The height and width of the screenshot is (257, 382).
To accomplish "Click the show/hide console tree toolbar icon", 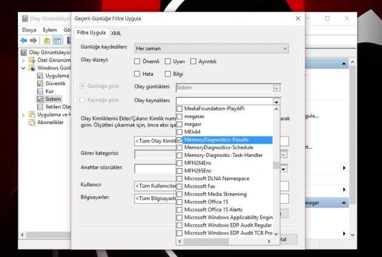I will point(57,41).
